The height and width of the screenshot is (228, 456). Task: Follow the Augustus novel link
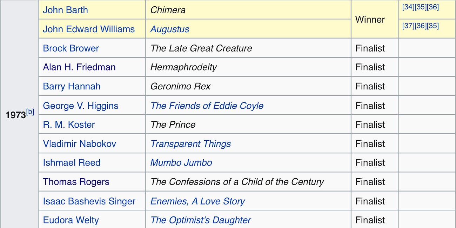point(170,29)
